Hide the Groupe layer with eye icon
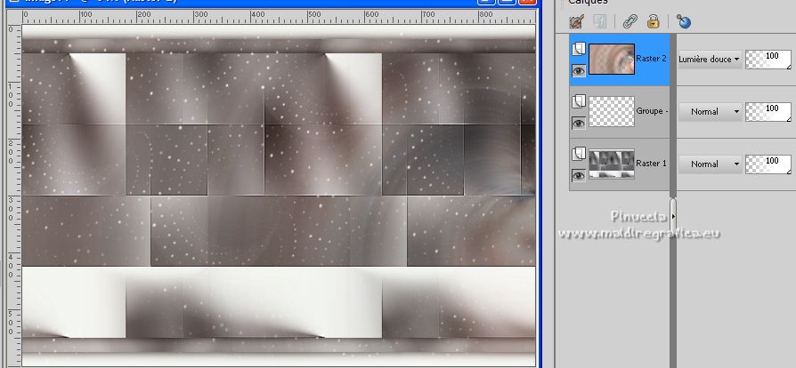This screenshot has height=368, width=796. click(x=579, y=124)
